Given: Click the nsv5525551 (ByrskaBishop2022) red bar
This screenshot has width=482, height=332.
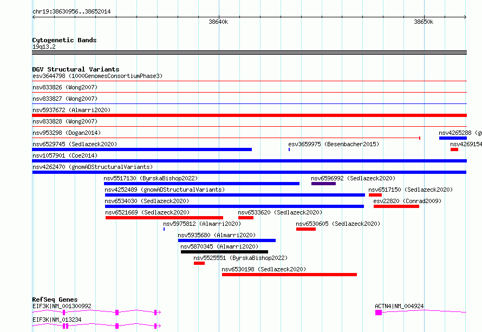Looking at the screenshot, I should tap(199, 263).
